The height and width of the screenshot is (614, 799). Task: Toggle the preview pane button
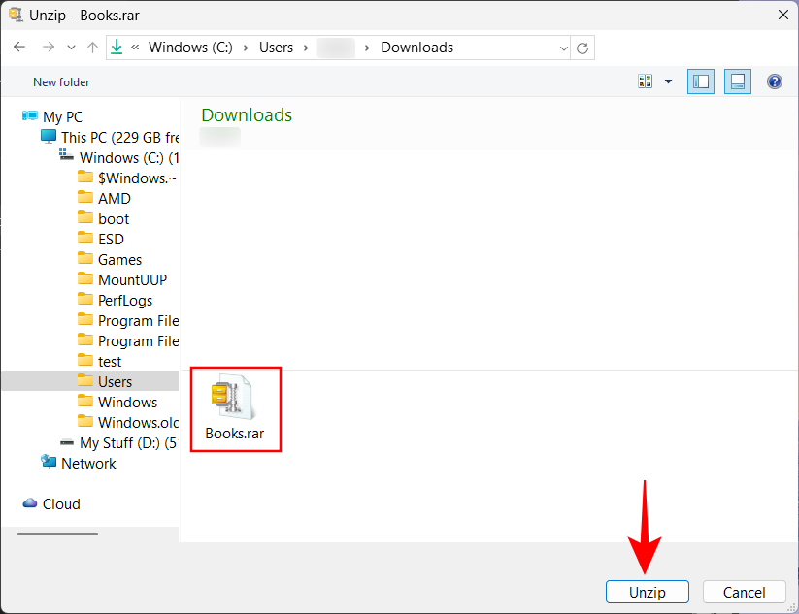(x=737, y=81)
